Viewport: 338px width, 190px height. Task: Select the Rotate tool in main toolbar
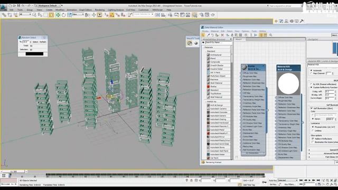pyautogui.click(x=63, y=15)
